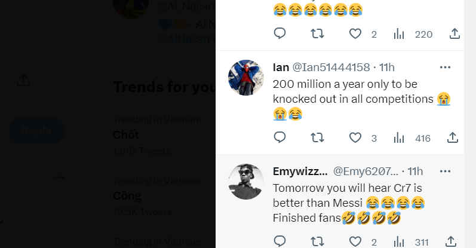Retweet the top tweet
476x248 pixels.
click(318, 34)
